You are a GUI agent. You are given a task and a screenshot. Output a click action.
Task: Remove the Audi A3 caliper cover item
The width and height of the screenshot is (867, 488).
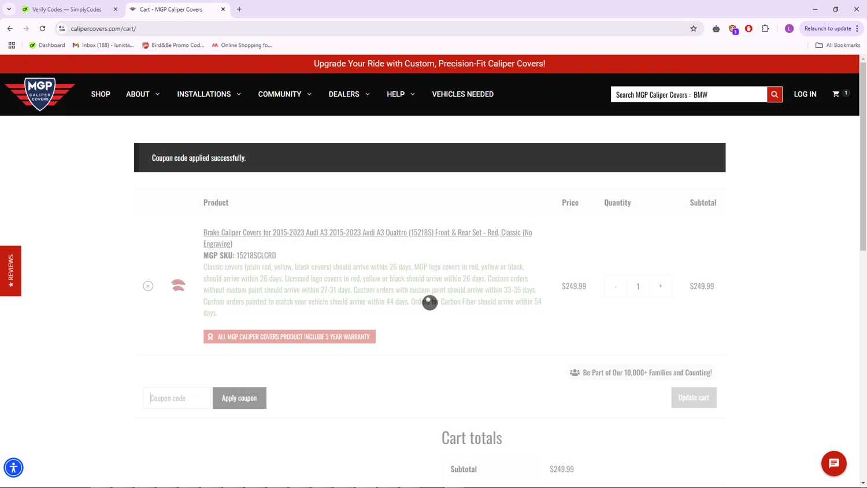point(148,286)
